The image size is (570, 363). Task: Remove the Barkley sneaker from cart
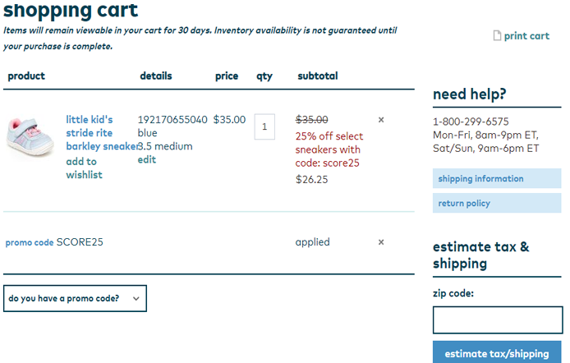381,120
